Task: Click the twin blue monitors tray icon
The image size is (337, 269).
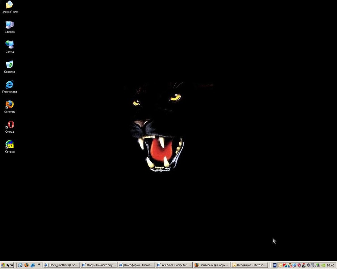Action: point(295,265)
